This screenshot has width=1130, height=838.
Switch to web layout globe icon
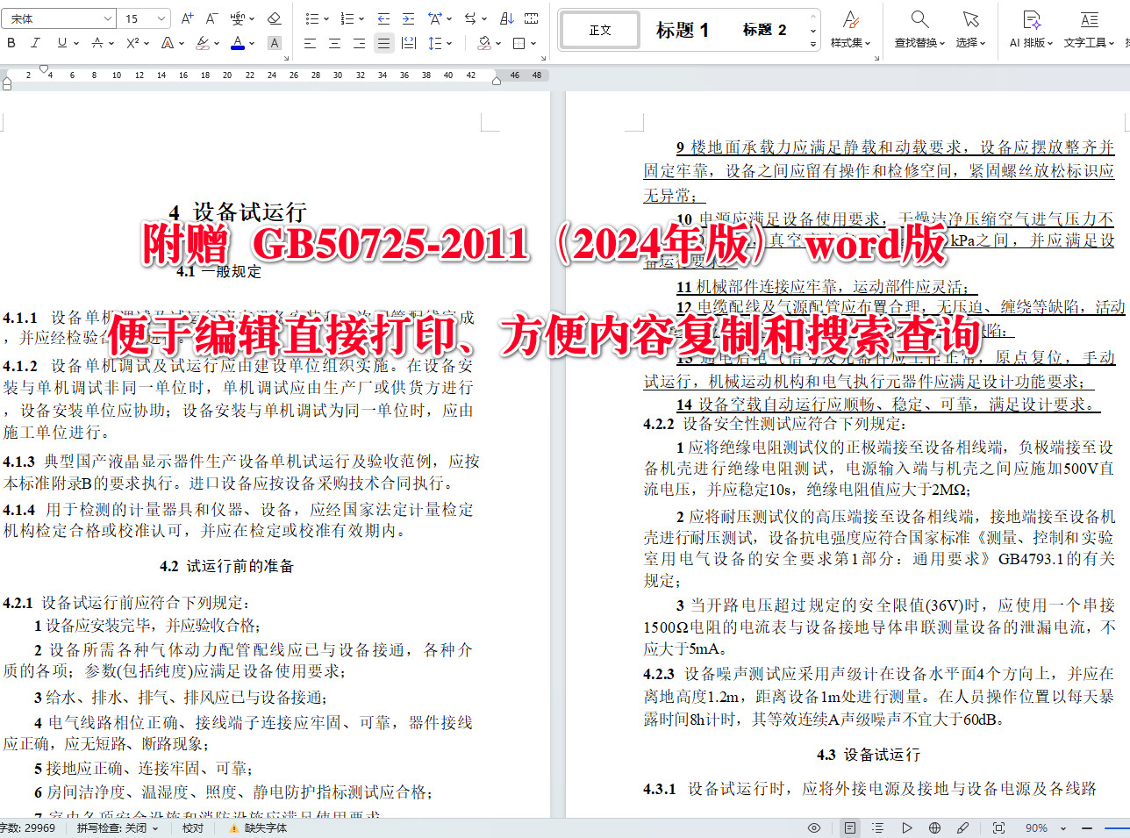[x=935, y=827]
